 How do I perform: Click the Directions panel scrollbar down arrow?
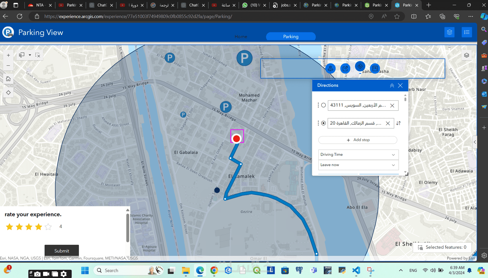(405, 173)
